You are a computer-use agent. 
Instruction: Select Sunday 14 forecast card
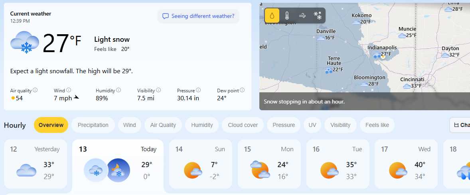(200, 164)
